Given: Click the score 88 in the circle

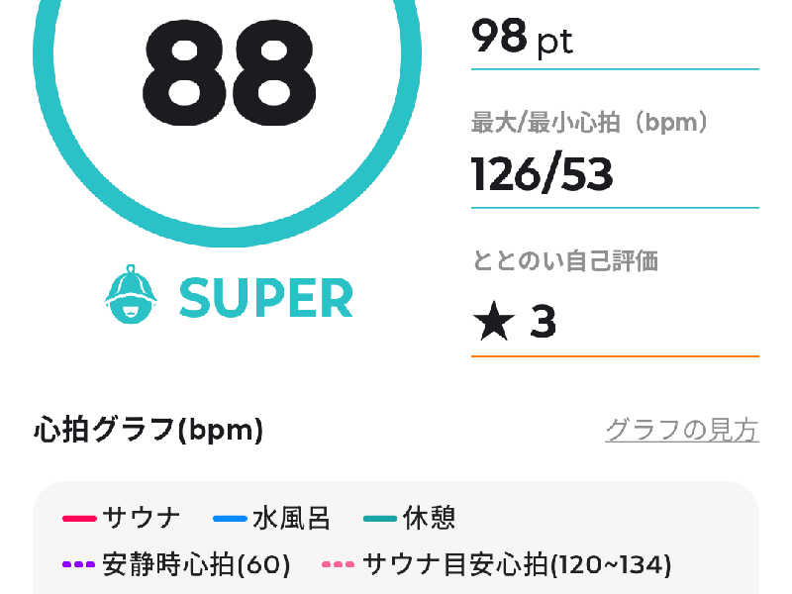Looking at the screenshot, I should [229, 69].
